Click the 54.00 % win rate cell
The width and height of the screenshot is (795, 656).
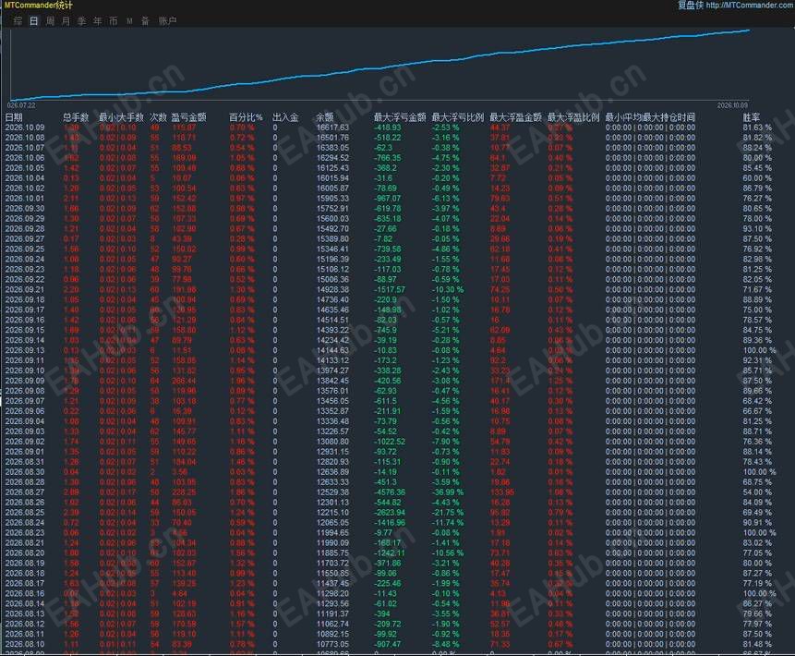(x=757, y=492)
